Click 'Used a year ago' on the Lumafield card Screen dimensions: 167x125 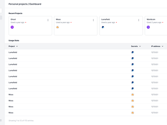click(x=108, y=23)
